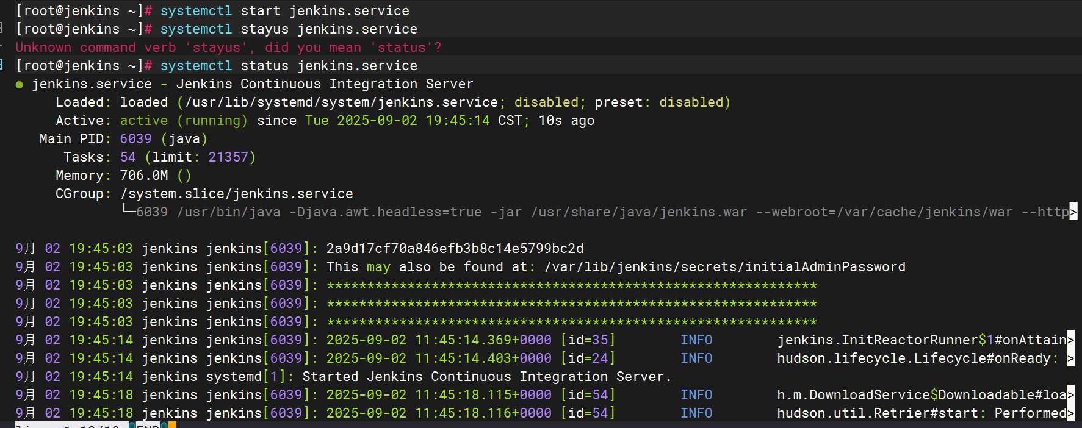
Task: Click the path /var/lib/jenkins/secrets/initialAdminPassword
Action: tap(725, 267)
